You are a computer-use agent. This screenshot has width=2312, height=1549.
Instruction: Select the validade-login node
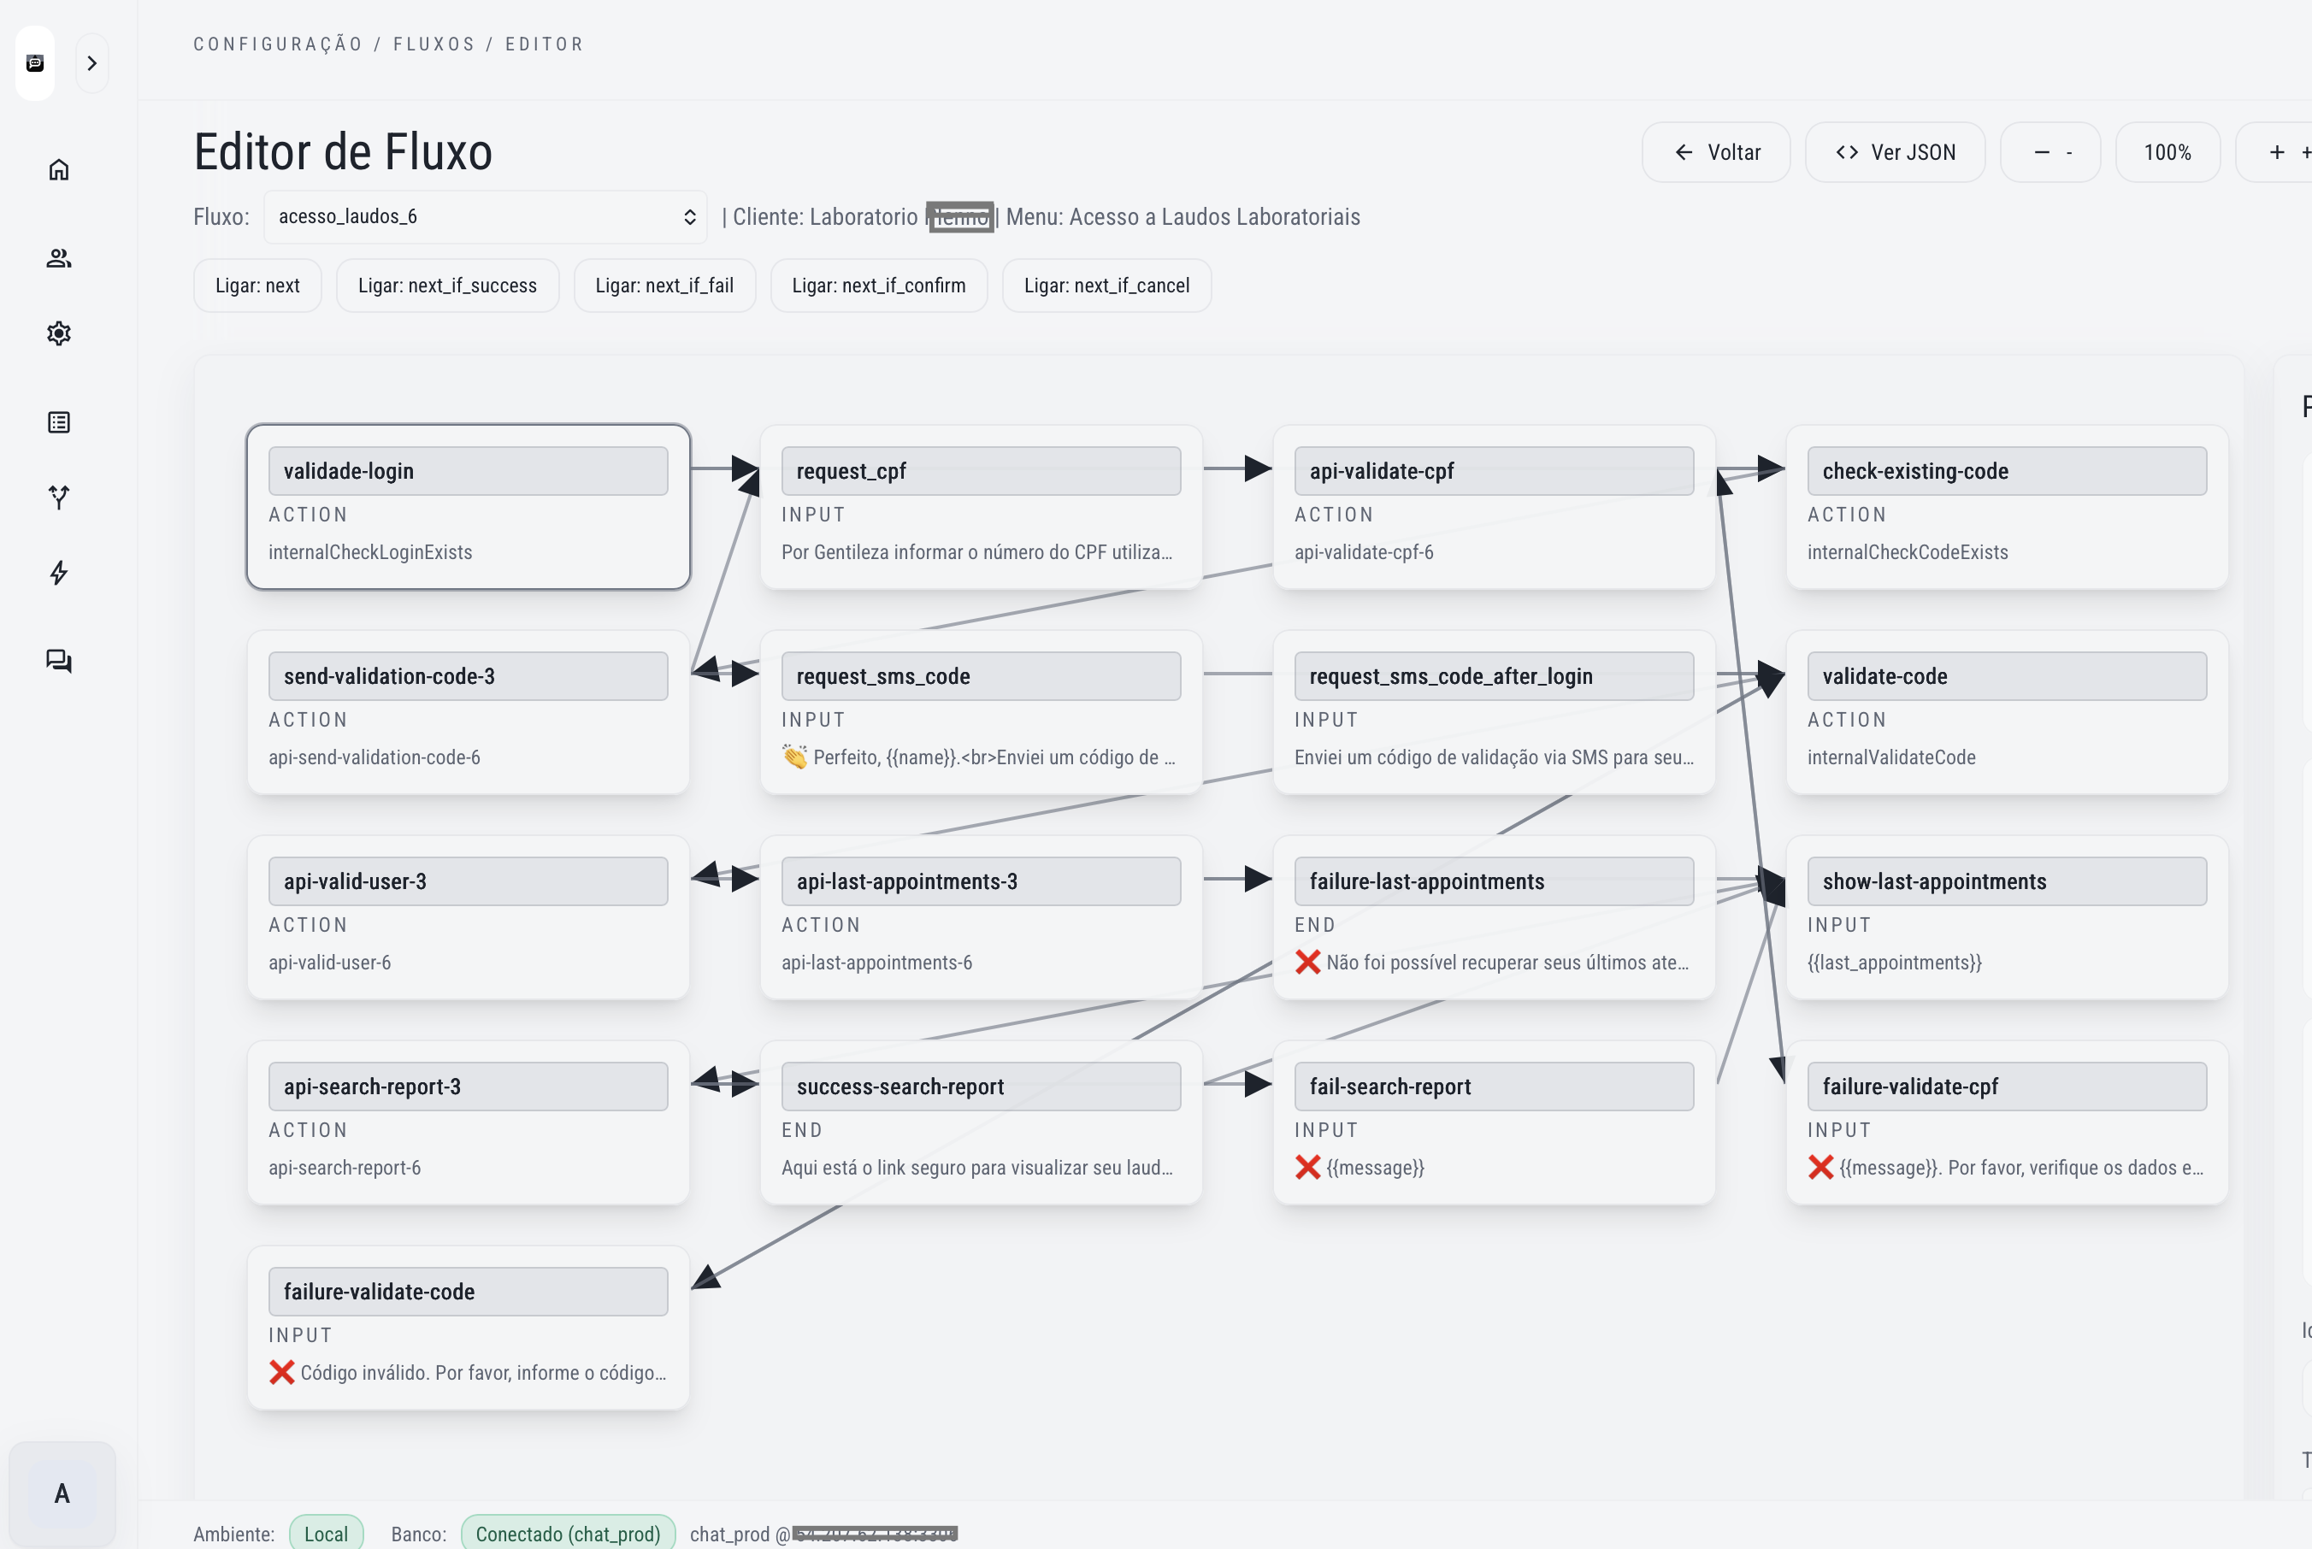click(469, 507)
